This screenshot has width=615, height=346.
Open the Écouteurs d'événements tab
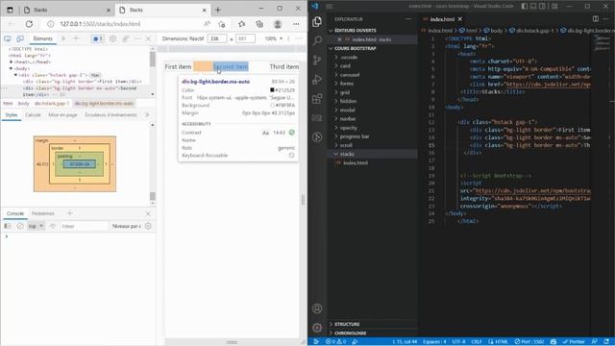[x=111, y=115]
